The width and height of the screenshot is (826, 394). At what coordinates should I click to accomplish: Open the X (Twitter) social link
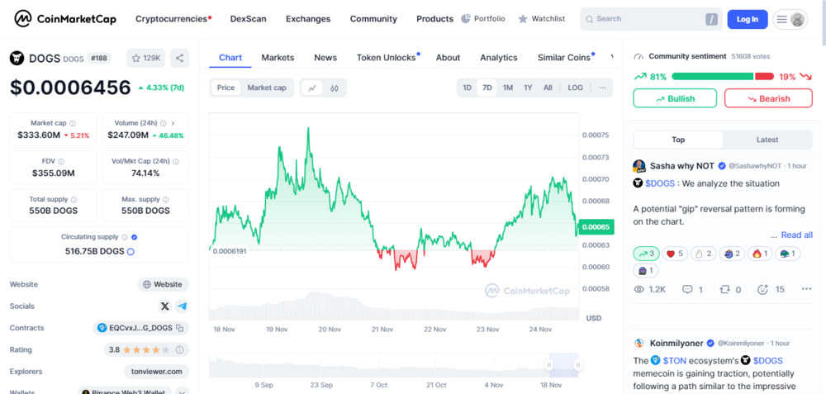coord(165,306)
